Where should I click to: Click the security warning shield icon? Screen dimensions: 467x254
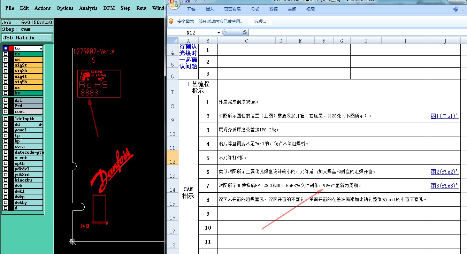coord(171,21)
